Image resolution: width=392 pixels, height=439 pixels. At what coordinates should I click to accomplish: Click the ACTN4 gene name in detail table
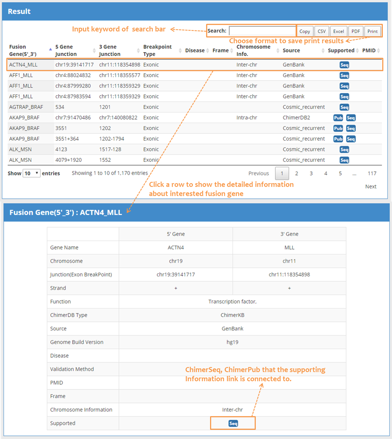click(x=176, y=247)
